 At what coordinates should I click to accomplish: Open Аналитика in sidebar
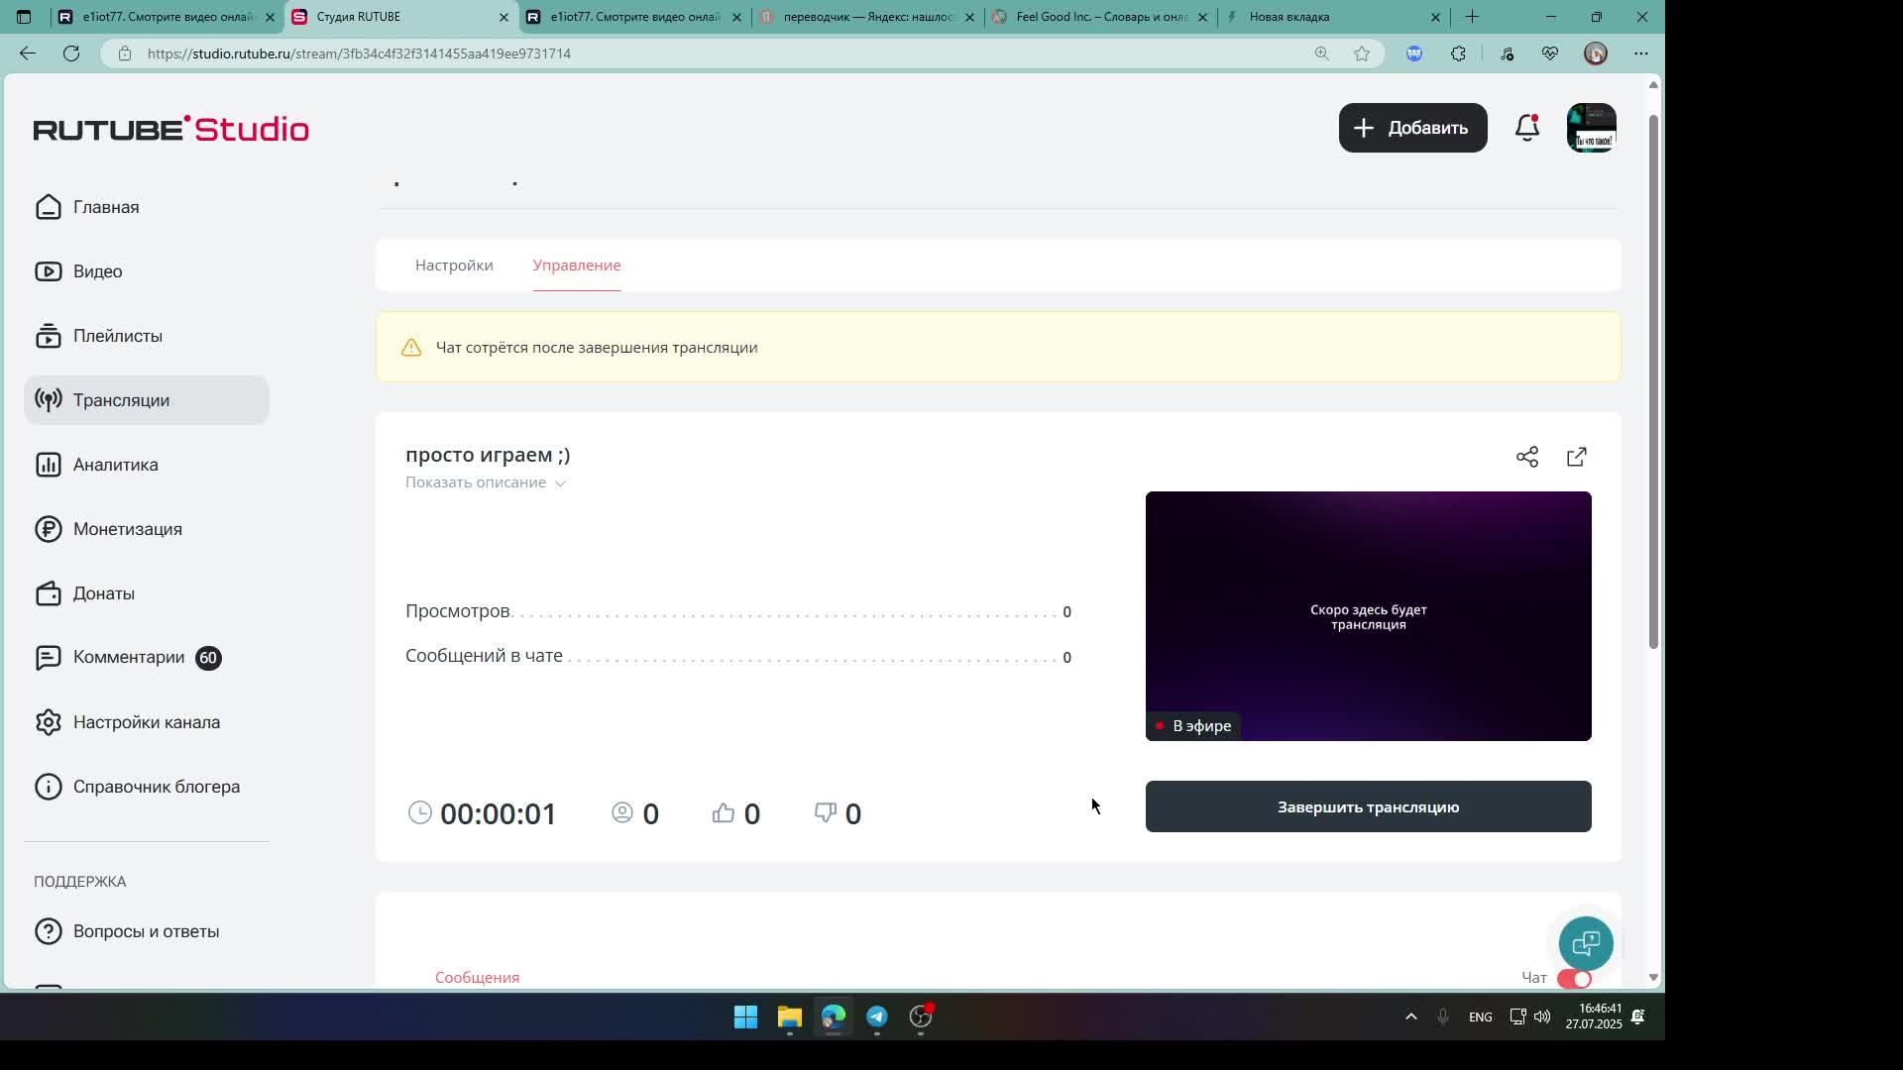tap(115, 465)
